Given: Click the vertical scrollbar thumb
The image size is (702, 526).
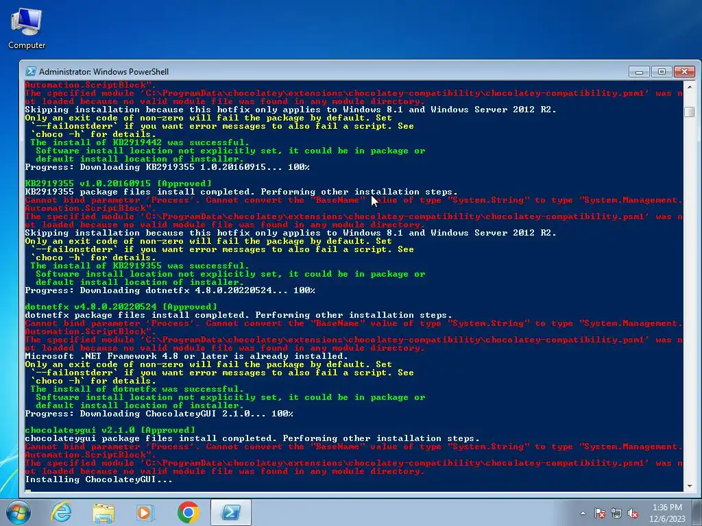Looking at the screenshot, I should (690, 112).
